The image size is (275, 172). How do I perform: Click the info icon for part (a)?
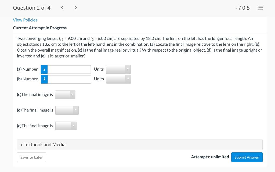(44, 69)
